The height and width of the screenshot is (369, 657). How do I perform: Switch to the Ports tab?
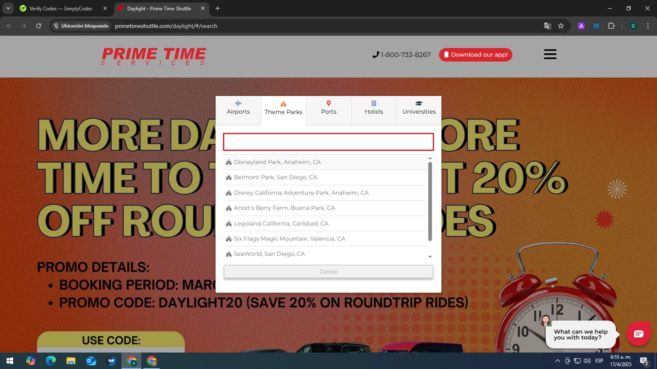(x=328, y=111)
